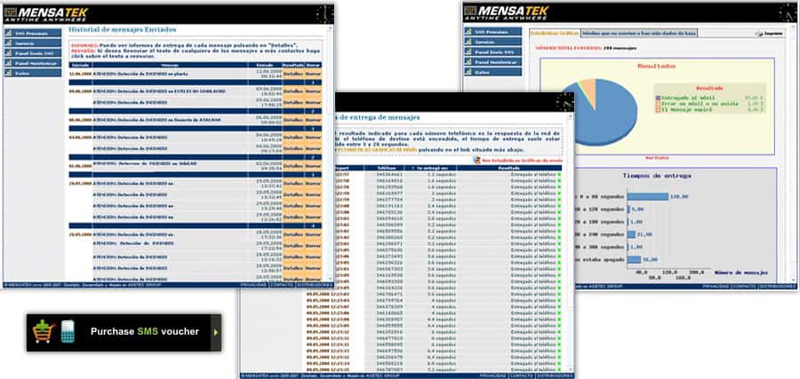
Task: Open Panel Monitorizar in left window sidebar
Action: pyautogui.click(x=33, y=63)
